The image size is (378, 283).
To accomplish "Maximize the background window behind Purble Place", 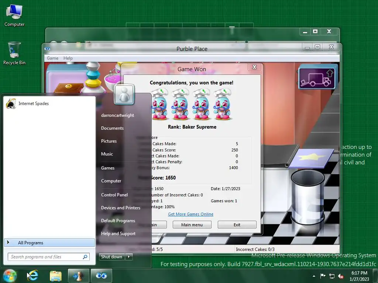I will click(315, 31).
